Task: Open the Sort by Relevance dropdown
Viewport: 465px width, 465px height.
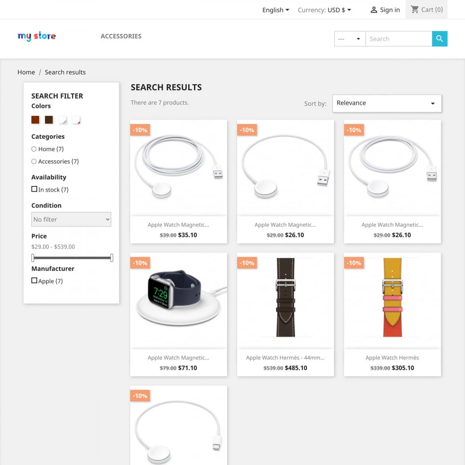Action: [x=387, y=103]
